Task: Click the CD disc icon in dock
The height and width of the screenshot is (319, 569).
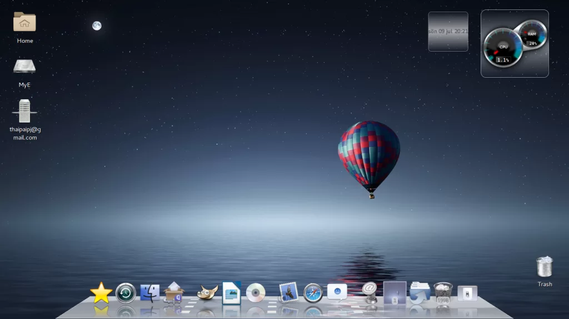Action: point(256,292)
